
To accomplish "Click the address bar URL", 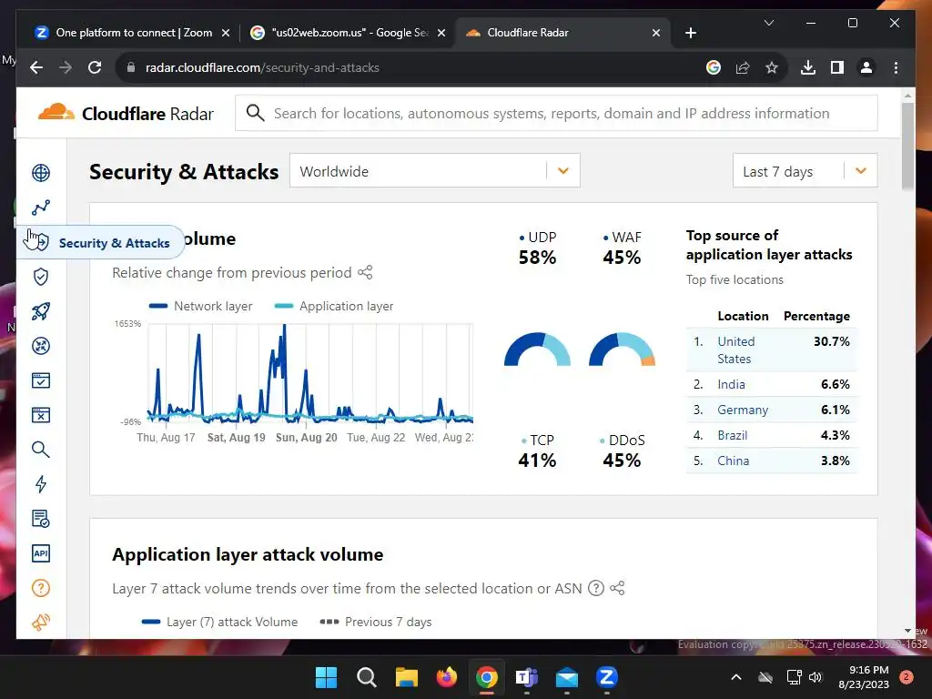I will pyautogui.click(x=262, y=67).
